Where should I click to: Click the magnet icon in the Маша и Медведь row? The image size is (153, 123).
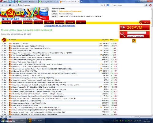click(x=11, y=87)
